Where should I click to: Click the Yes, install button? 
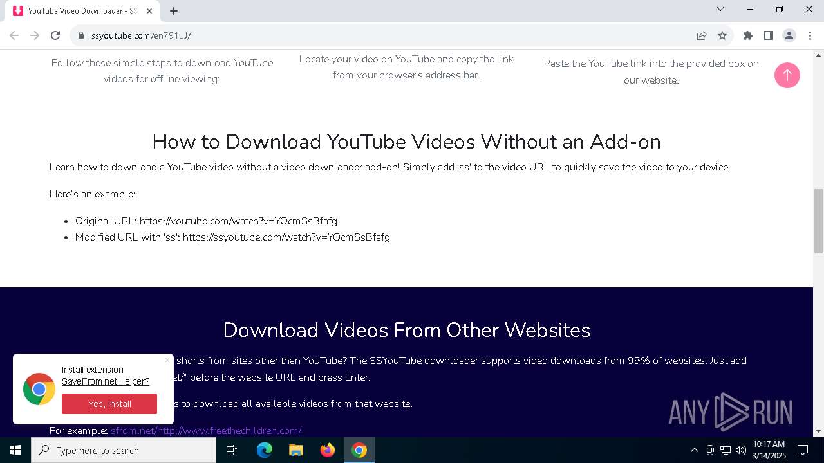tap(109, 404)
